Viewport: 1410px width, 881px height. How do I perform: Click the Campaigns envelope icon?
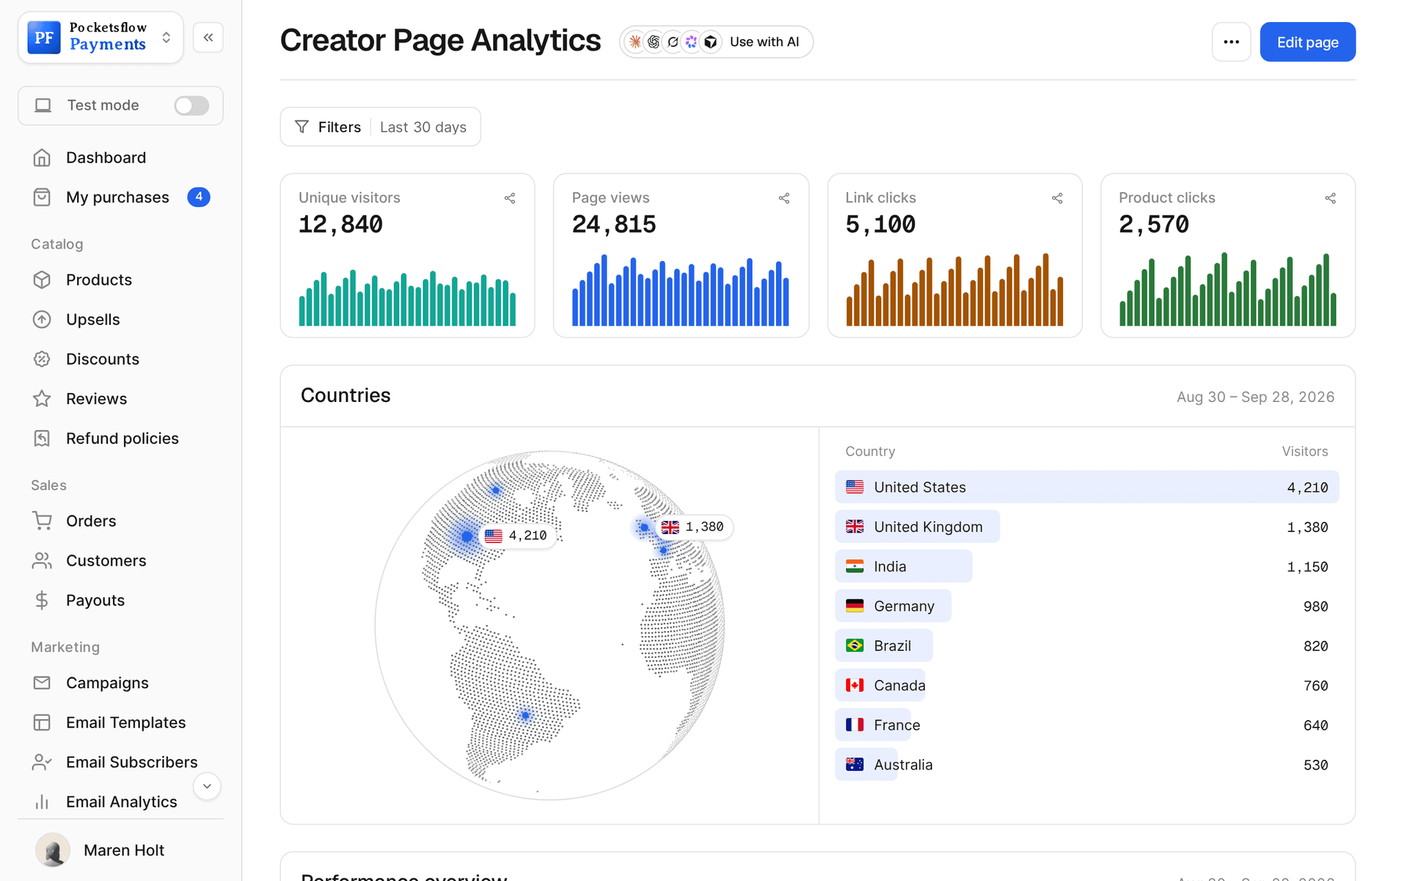tap(42, 683)
